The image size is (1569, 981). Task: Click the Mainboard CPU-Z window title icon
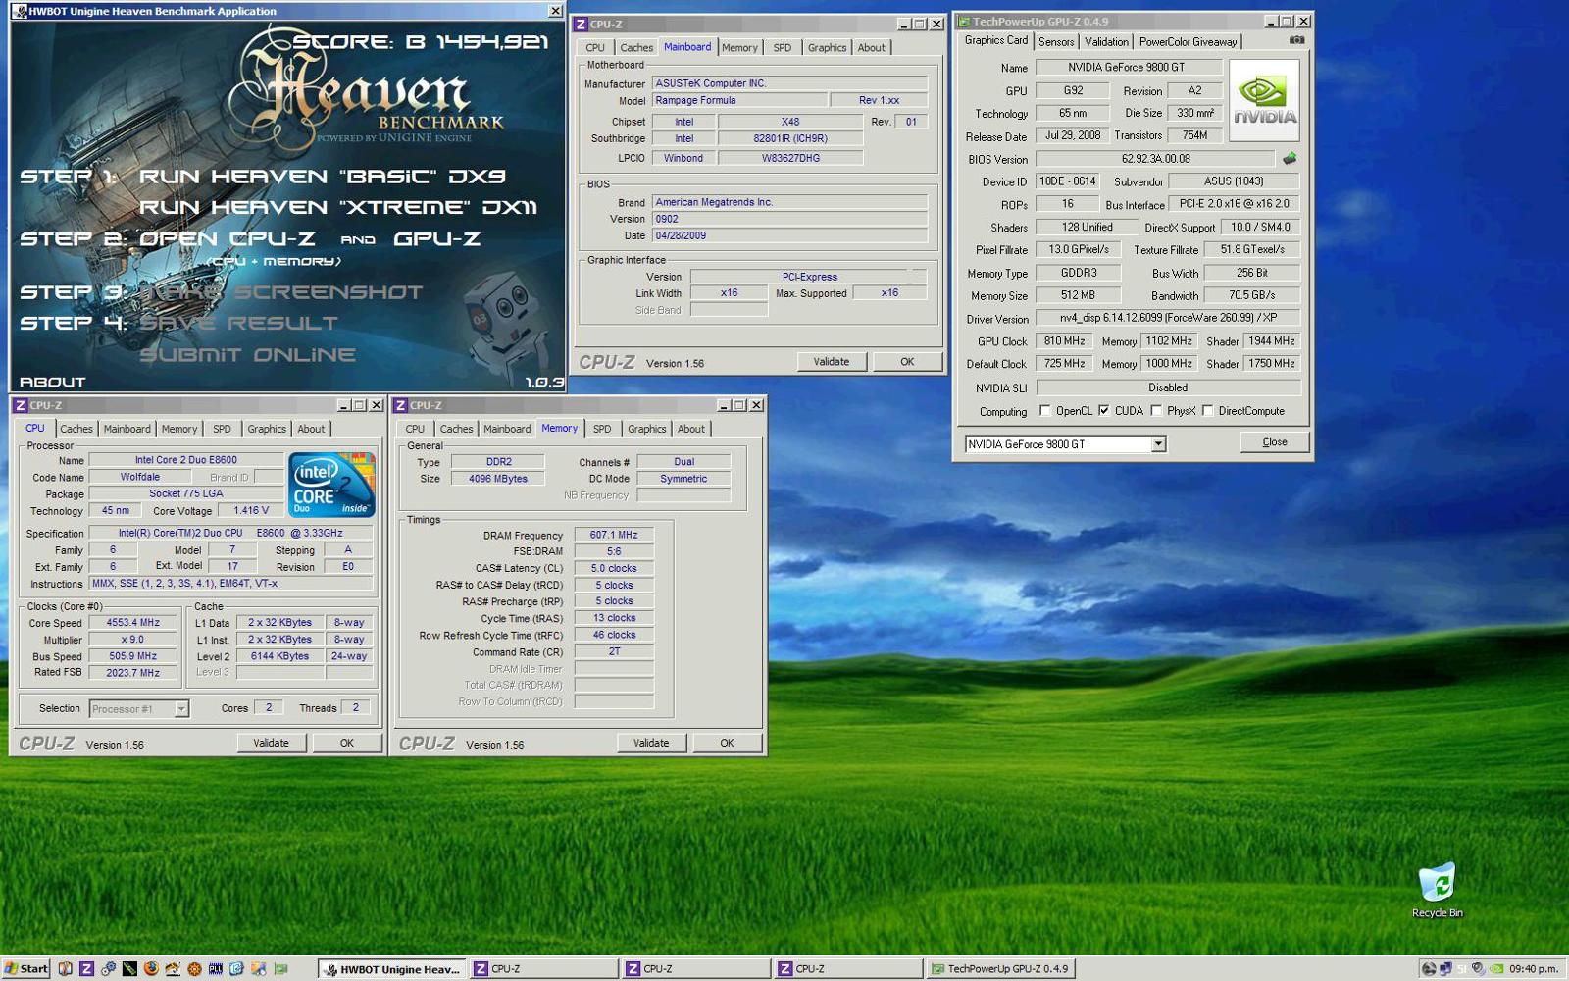click(x=581, y=24)
